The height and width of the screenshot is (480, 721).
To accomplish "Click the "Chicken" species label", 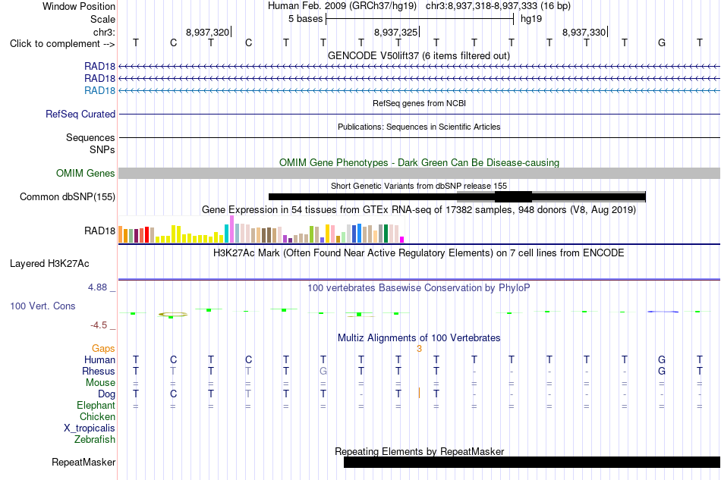I will [x=97, y=416].
